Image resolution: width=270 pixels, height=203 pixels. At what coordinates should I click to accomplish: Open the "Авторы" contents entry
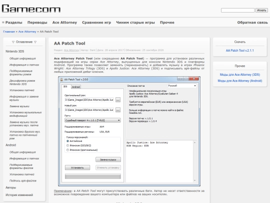tap(10, 187)
